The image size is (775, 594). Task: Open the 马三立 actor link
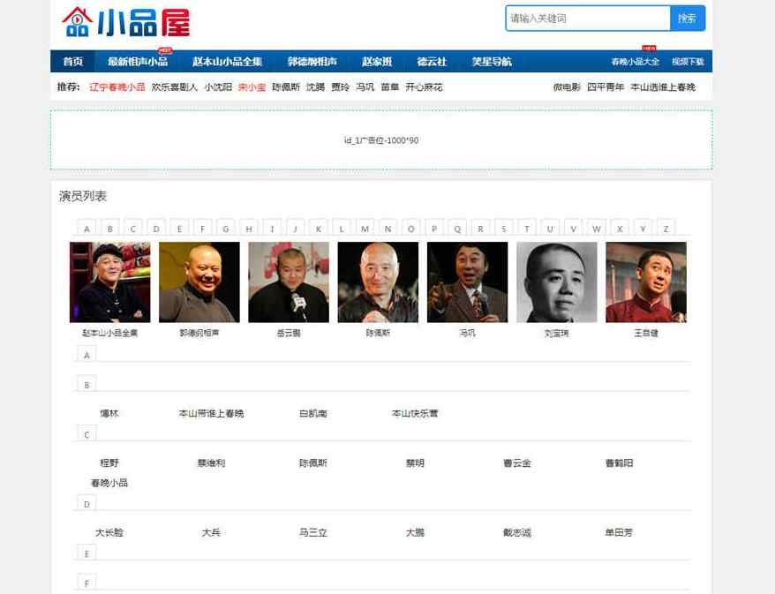pos(312,533)
